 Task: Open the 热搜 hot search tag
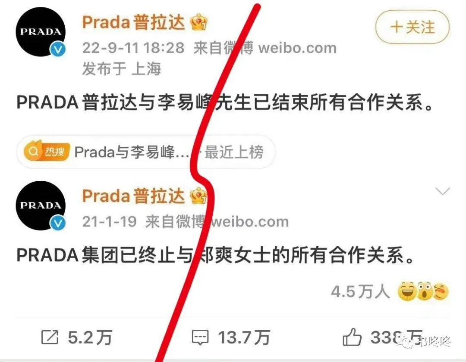[146, 152]
